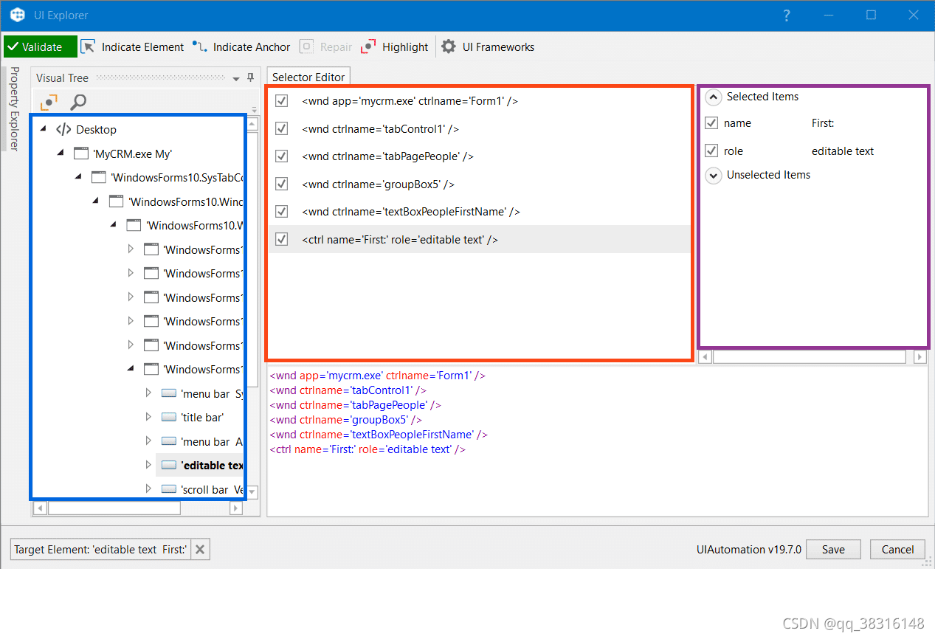The width and height of the screenshot is (935, 639).
Task: Select the Selector Editor tab
Action: point(308,77)
